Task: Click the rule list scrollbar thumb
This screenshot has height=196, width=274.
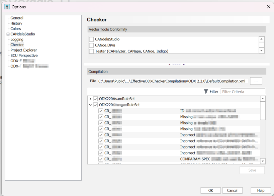Action: [263, 111]
